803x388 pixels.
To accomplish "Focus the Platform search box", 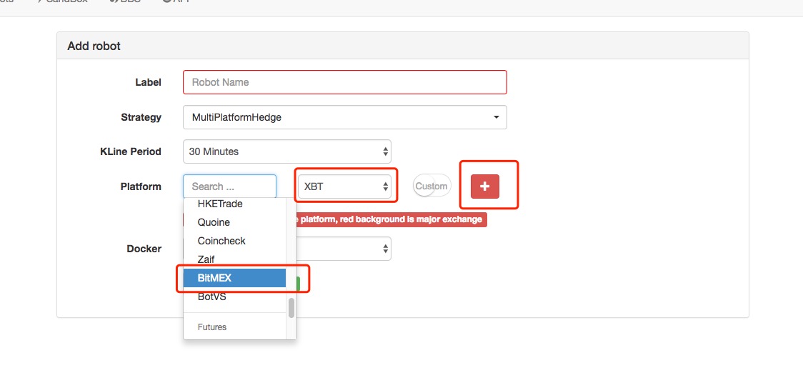I will pyautogui.click(x=229, y=186).
